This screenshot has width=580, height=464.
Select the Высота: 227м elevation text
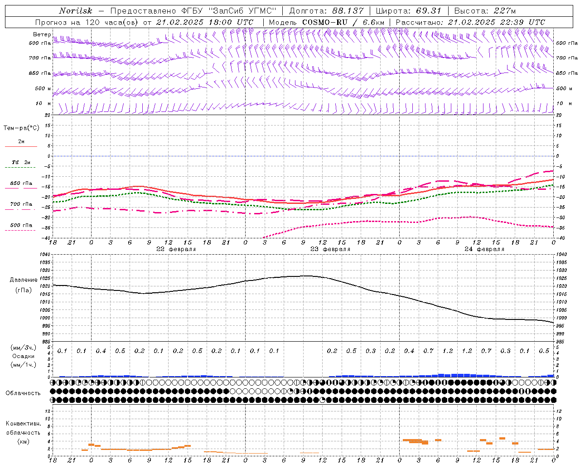click(485, 11)
